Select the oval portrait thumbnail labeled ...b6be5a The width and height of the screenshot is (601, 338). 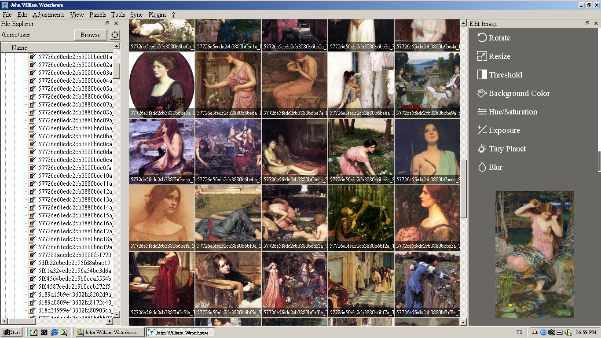click(x=162, y=85)
